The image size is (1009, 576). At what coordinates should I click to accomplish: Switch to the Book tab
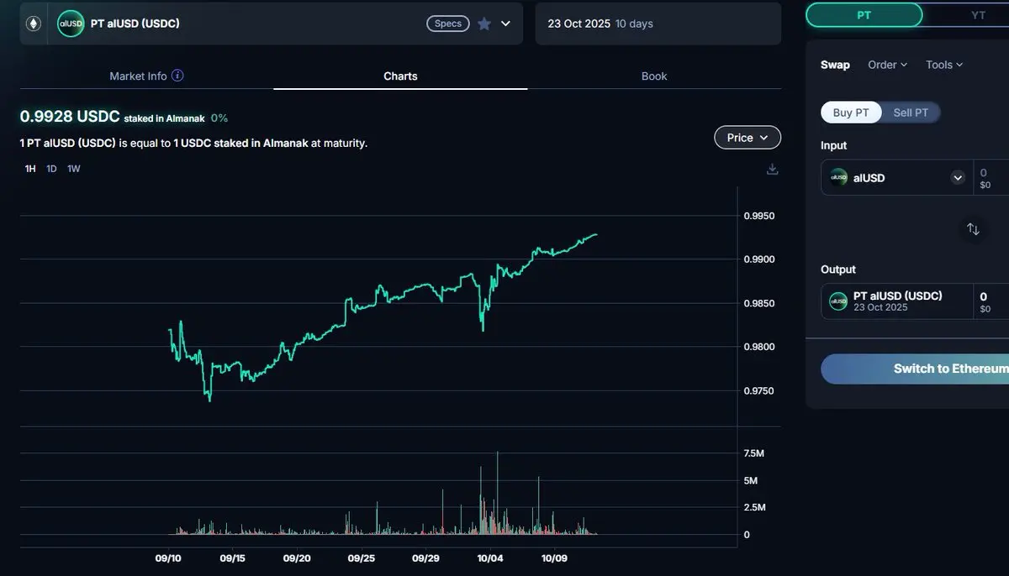coord(654,76)
